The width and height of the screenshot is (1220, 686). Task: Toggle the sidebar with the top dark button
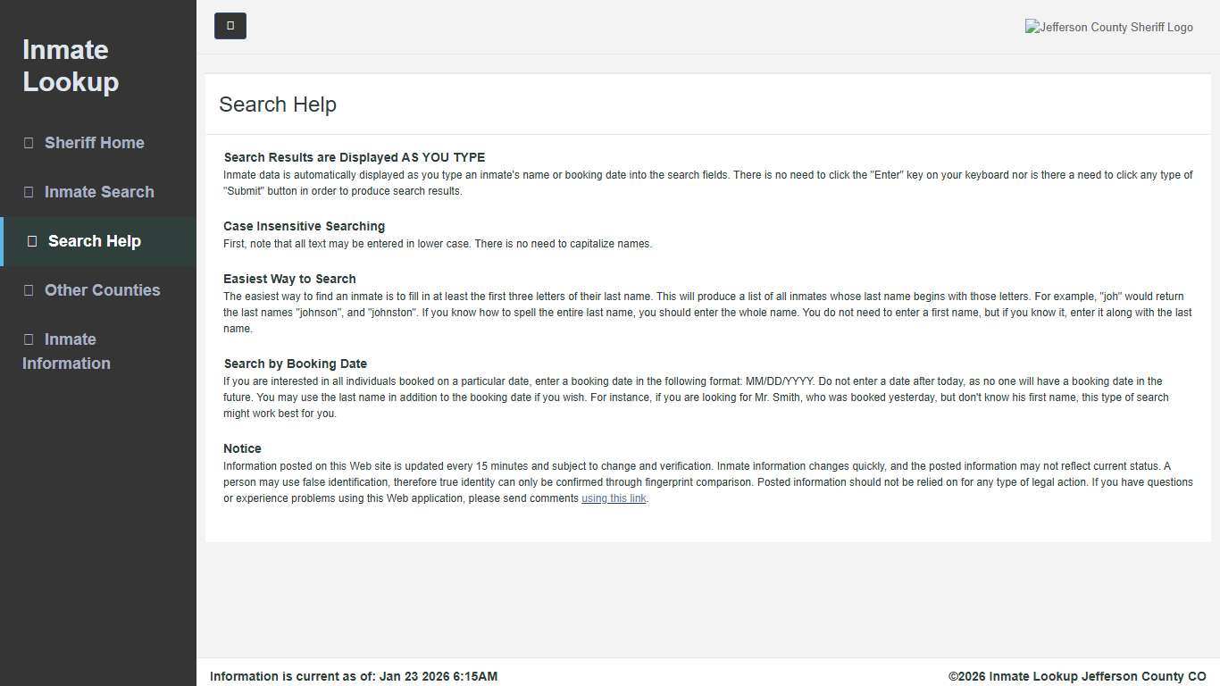point(230,26)
